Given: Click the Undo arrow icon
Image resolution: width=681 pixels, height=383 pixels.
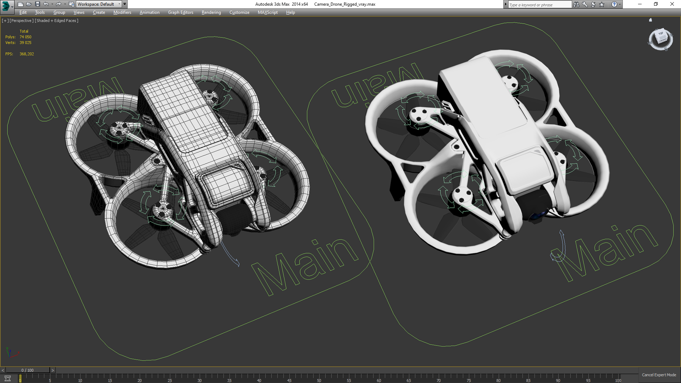Looking at the screenshot, I should pos(46,4).
